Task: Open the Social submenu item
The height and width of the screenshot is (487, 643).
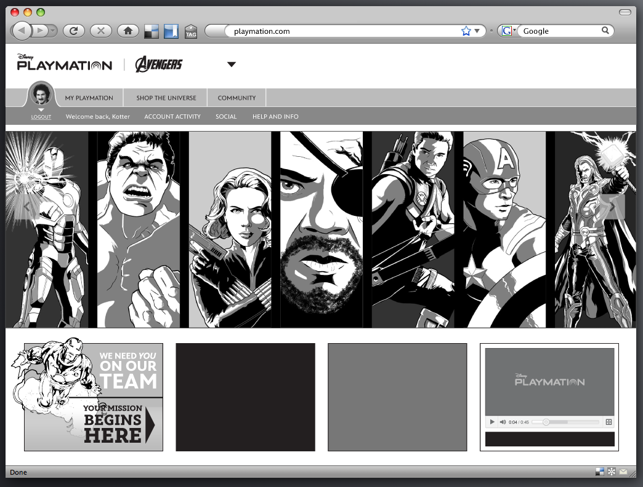Action: point(226,117)
